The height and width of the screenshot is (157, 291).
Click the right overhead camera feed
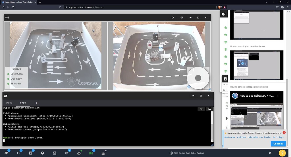tap(159, 56)
